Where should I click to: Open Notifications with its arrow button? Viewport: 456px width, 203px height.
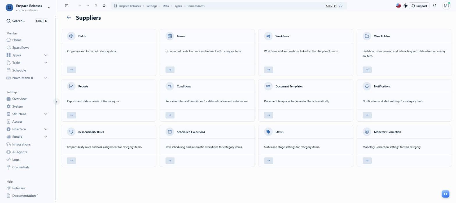click(367, 115)
